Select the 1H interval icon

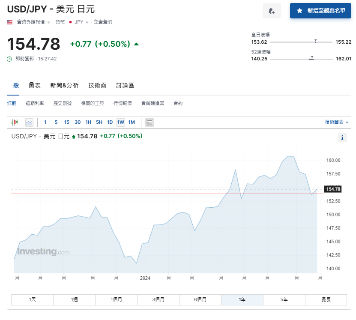pyautogui.click(x=88, y=122)
